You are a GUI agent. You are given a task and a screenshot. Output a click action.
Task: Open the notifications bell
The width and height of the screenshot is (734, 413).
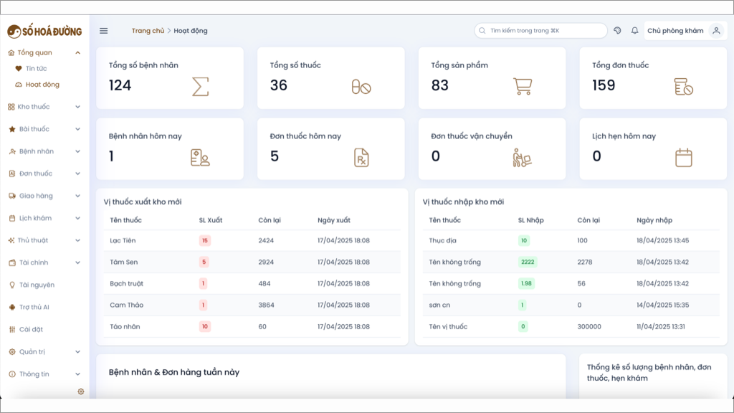tap(634, 30)
